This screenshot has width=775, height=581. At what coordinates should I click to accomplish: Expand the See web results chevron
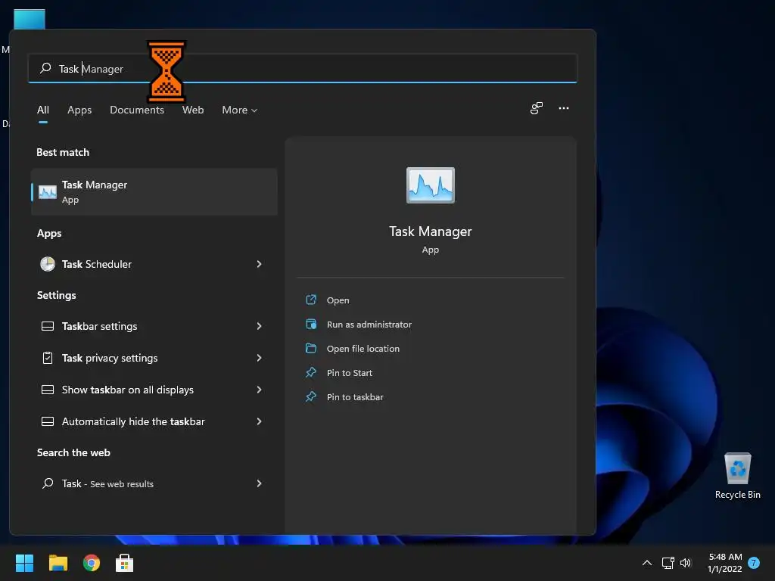click(x=259, y=483)
